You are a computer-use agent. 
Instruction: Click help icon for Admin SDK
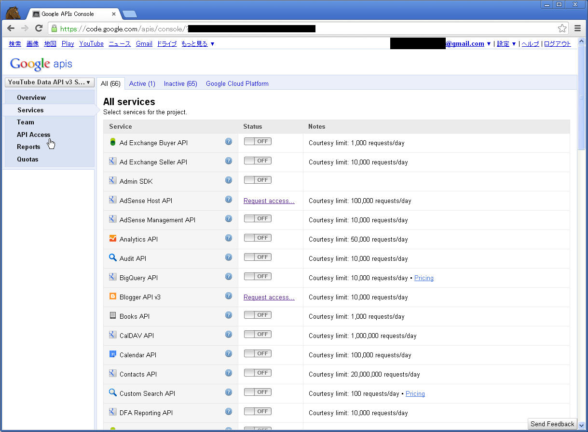tap(229, 180)
